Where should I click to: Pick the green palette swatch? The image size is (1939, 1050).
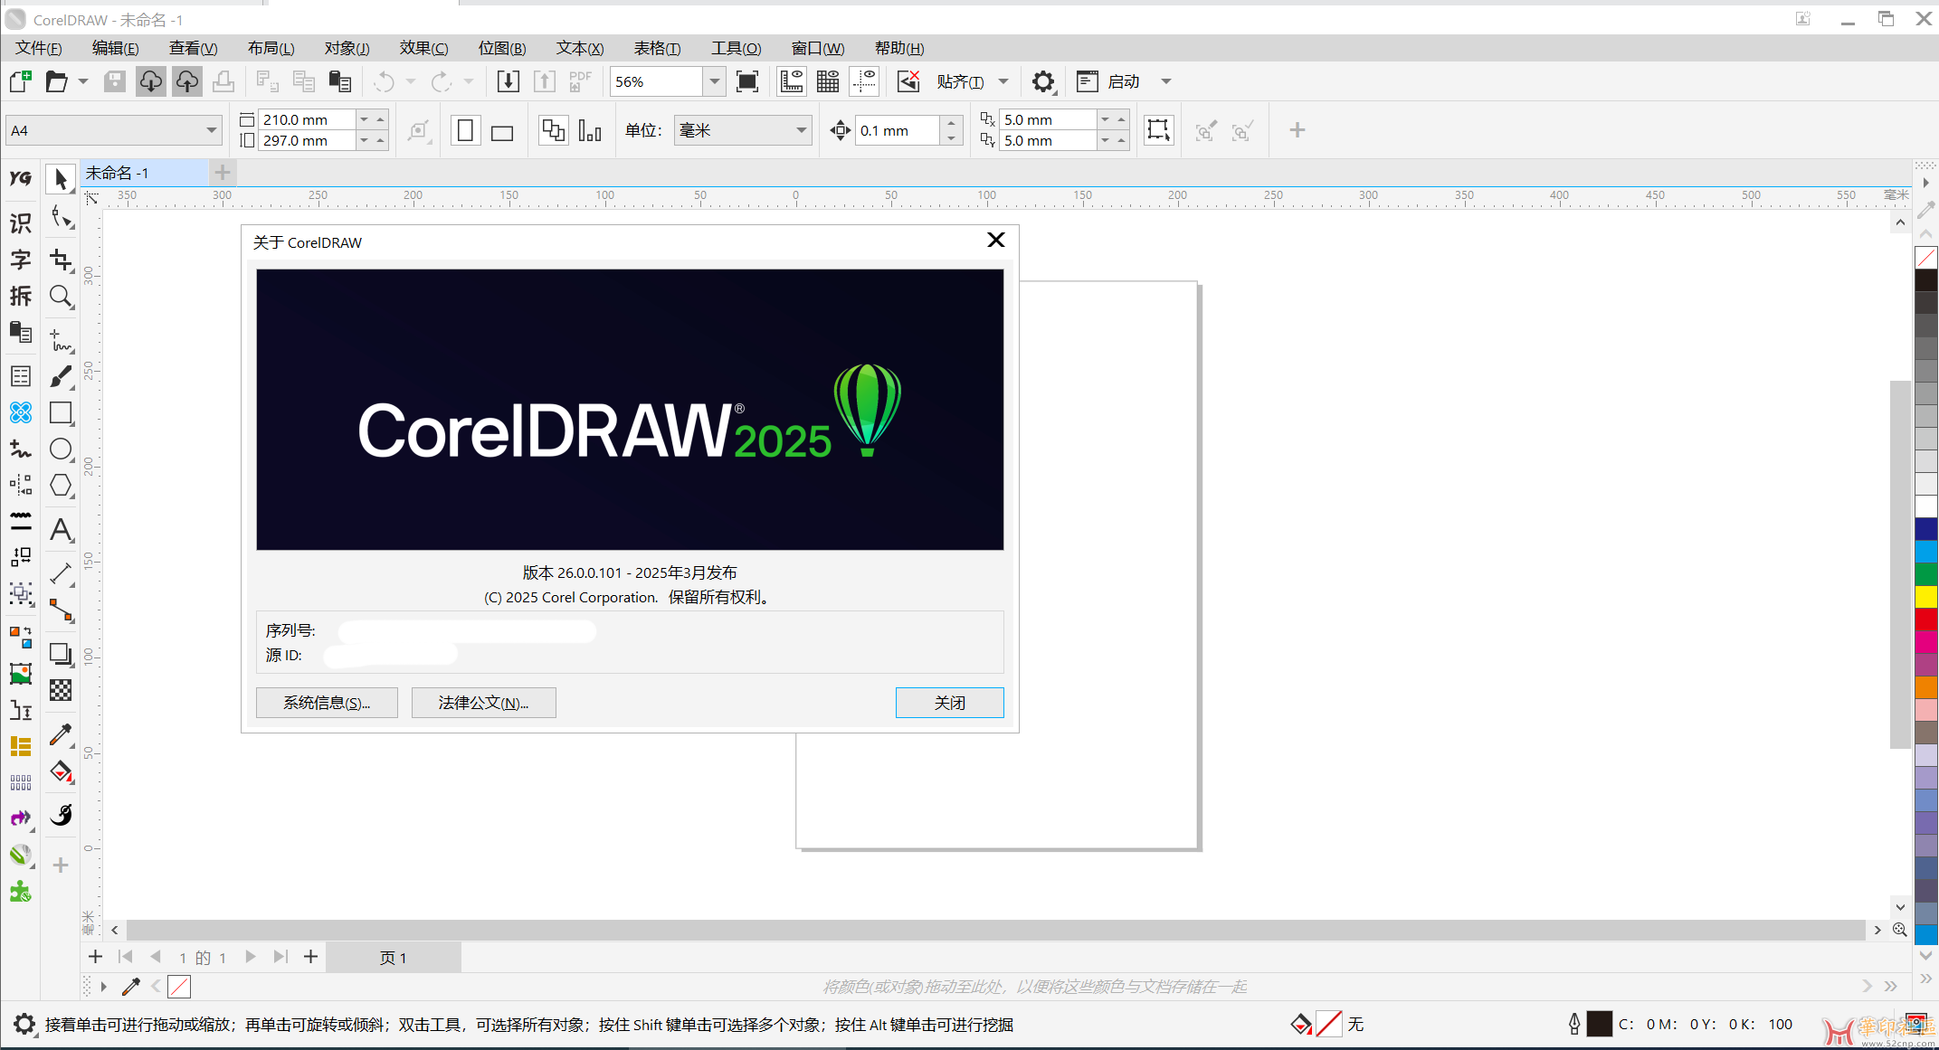(x=1926, y=574)
